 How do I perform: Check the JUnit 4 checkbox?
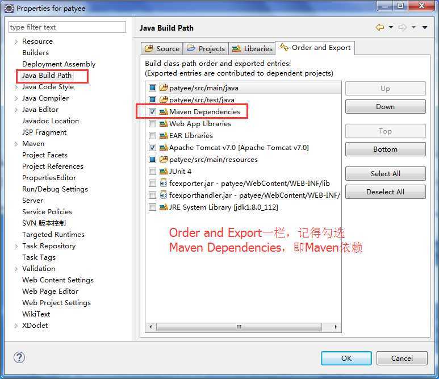(152, 171)
